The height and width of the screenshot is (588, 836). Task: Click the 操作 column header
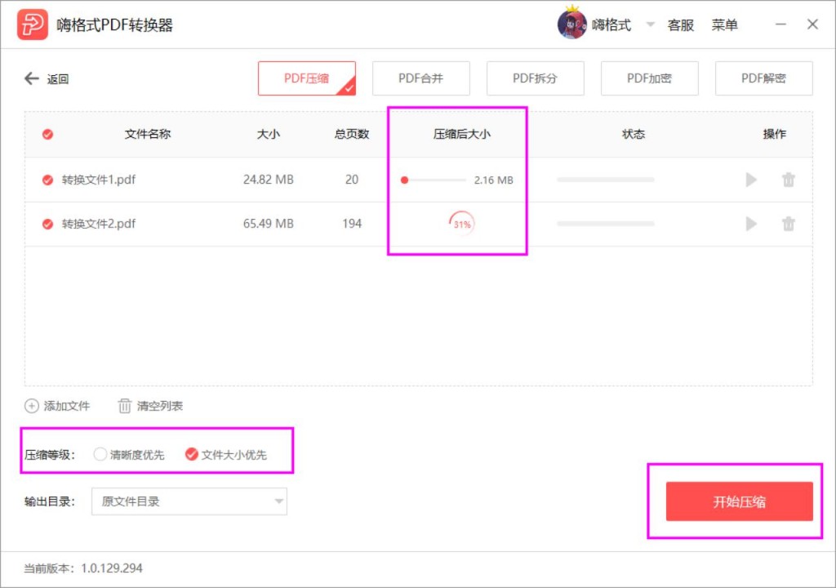coord(774,135)
